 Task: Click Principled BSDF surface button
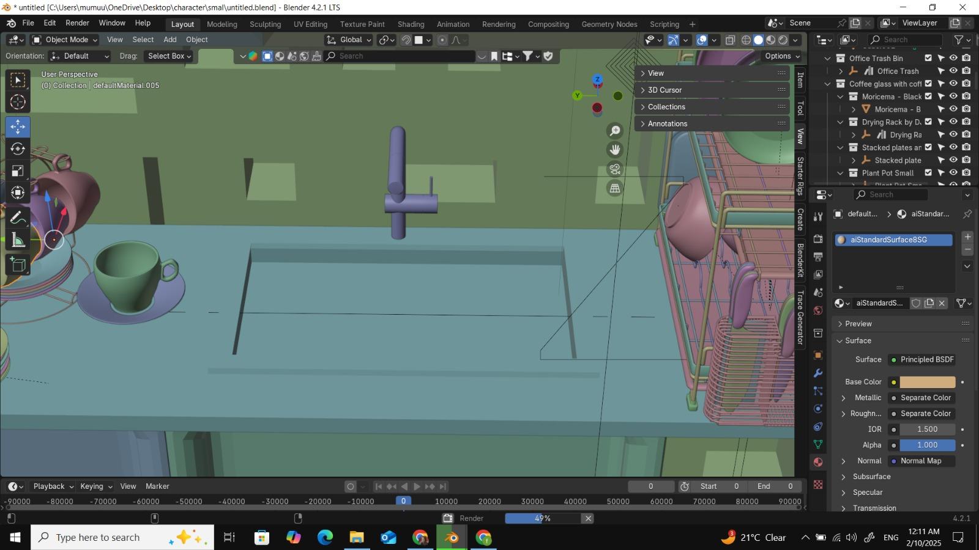[922, 359]
